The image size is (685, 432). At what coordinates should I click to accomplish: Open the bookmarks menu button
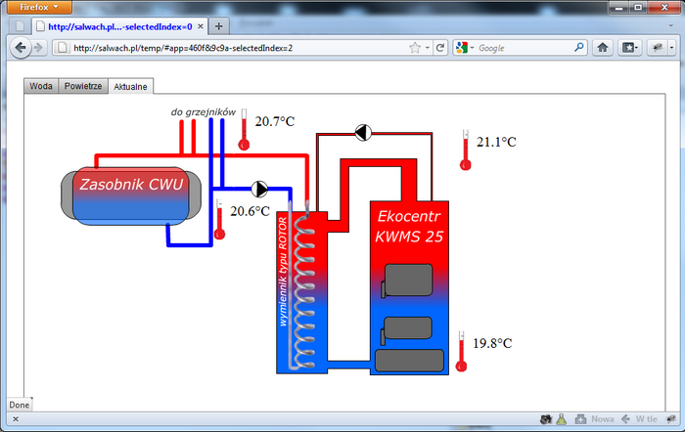pos(629,48)
